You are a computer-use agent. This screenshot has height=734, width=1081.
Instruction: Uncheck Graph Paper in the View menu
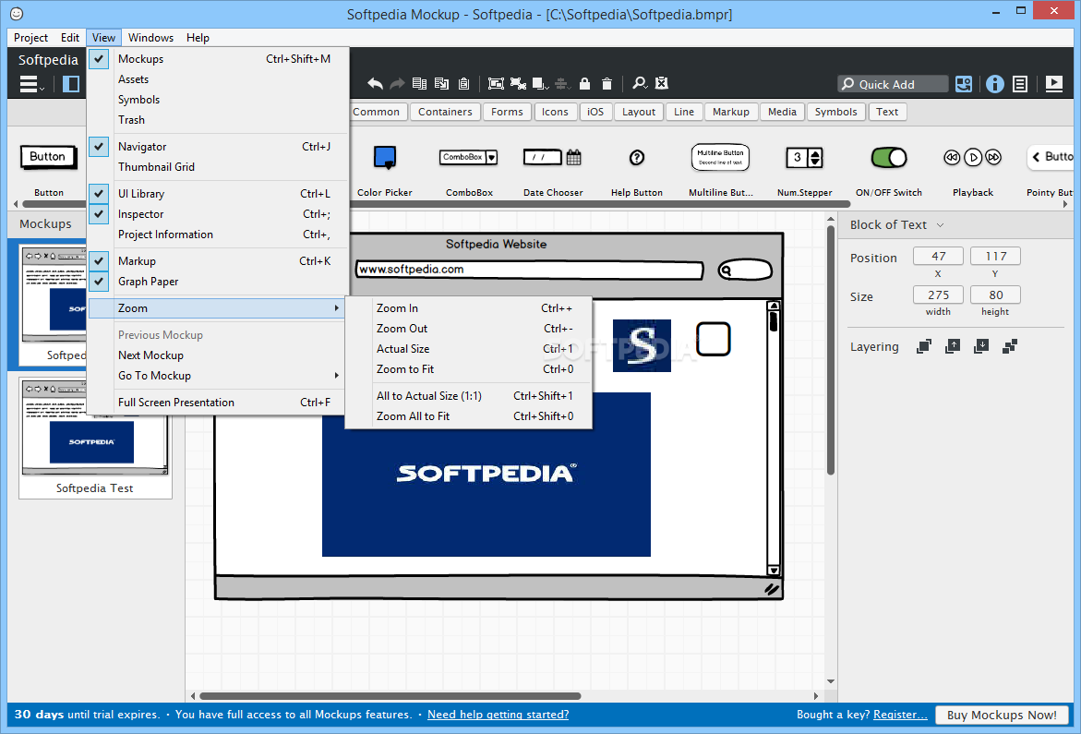(100, 282)
